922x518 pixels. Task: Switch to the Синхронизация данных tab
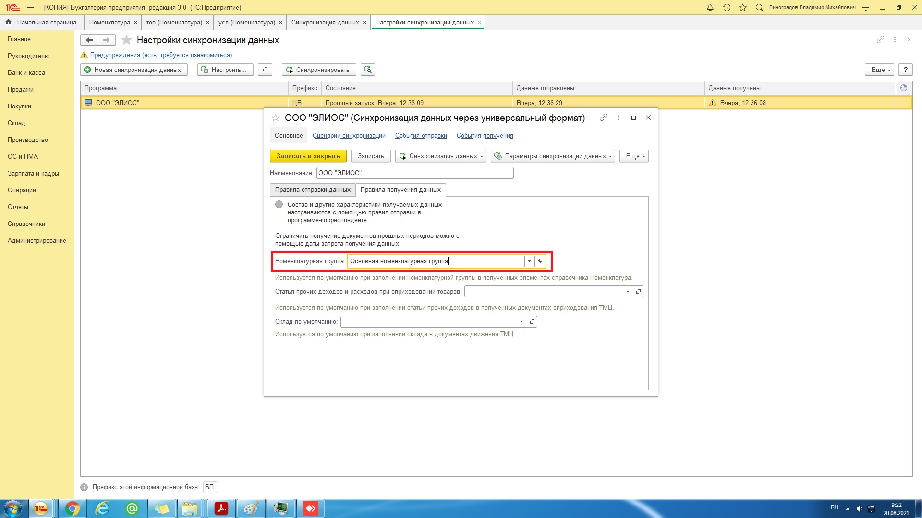click(x=325, y=22)
